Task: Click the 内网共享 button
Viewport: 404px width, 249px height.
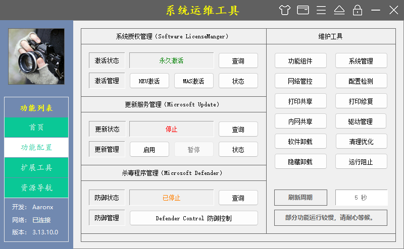Action: [300, 121]
